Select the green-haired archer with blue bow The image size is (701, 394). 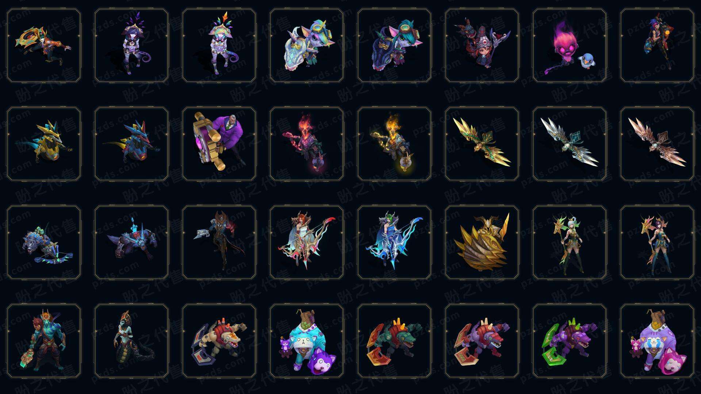point(394,242)
